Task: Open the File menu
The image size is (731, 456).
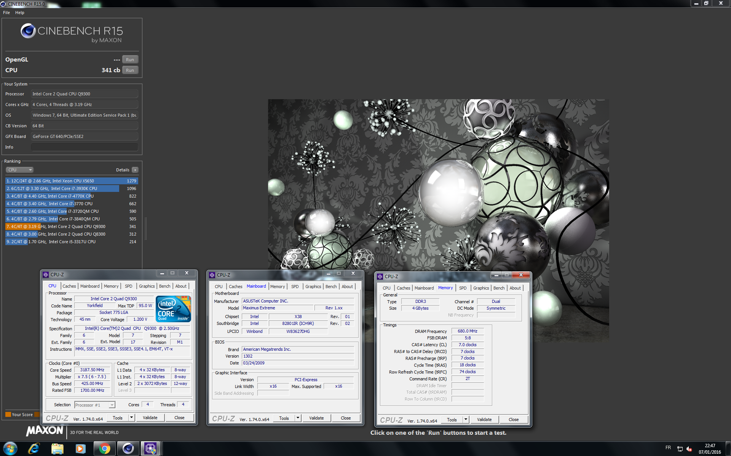Action: coord(6,13)
